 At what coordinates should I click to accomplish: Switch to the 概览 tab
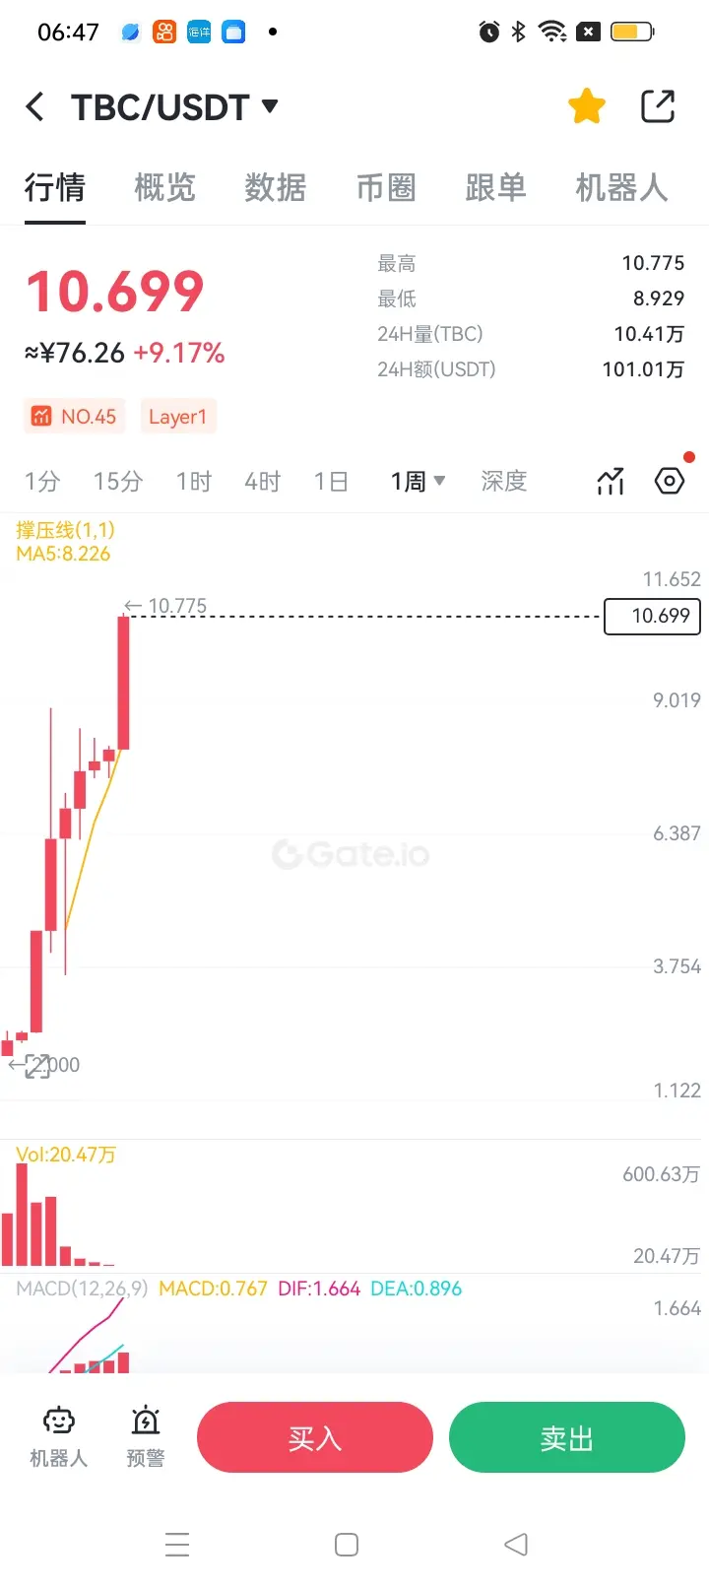pos(165,187)
